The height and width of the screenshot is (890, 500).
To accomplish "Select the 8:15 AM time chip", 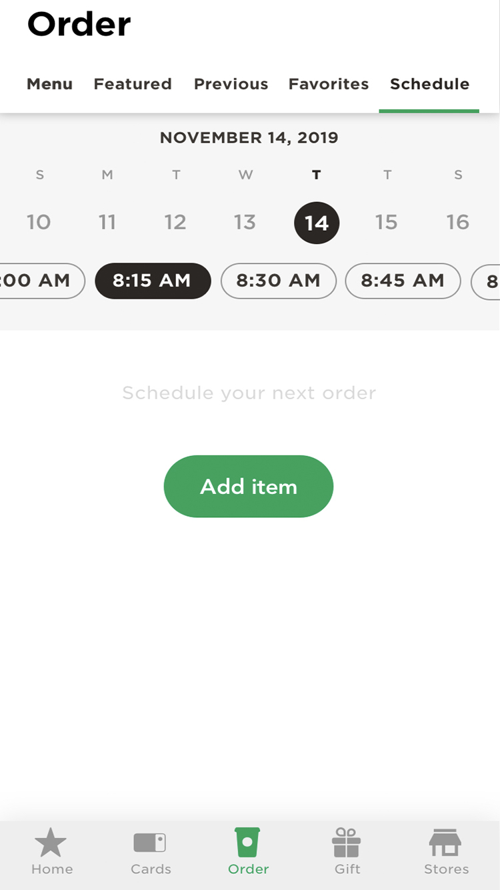I will point(153,281).
